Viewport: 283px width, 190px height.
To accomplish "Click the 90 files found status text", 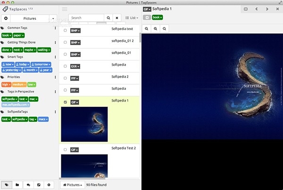I will tap(96, 185).
